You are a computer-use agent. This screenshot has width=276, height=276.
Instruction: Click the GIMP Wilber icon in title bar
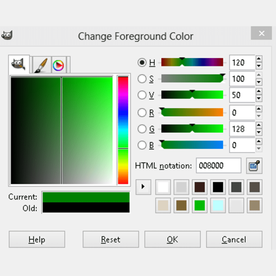(7, 35)
